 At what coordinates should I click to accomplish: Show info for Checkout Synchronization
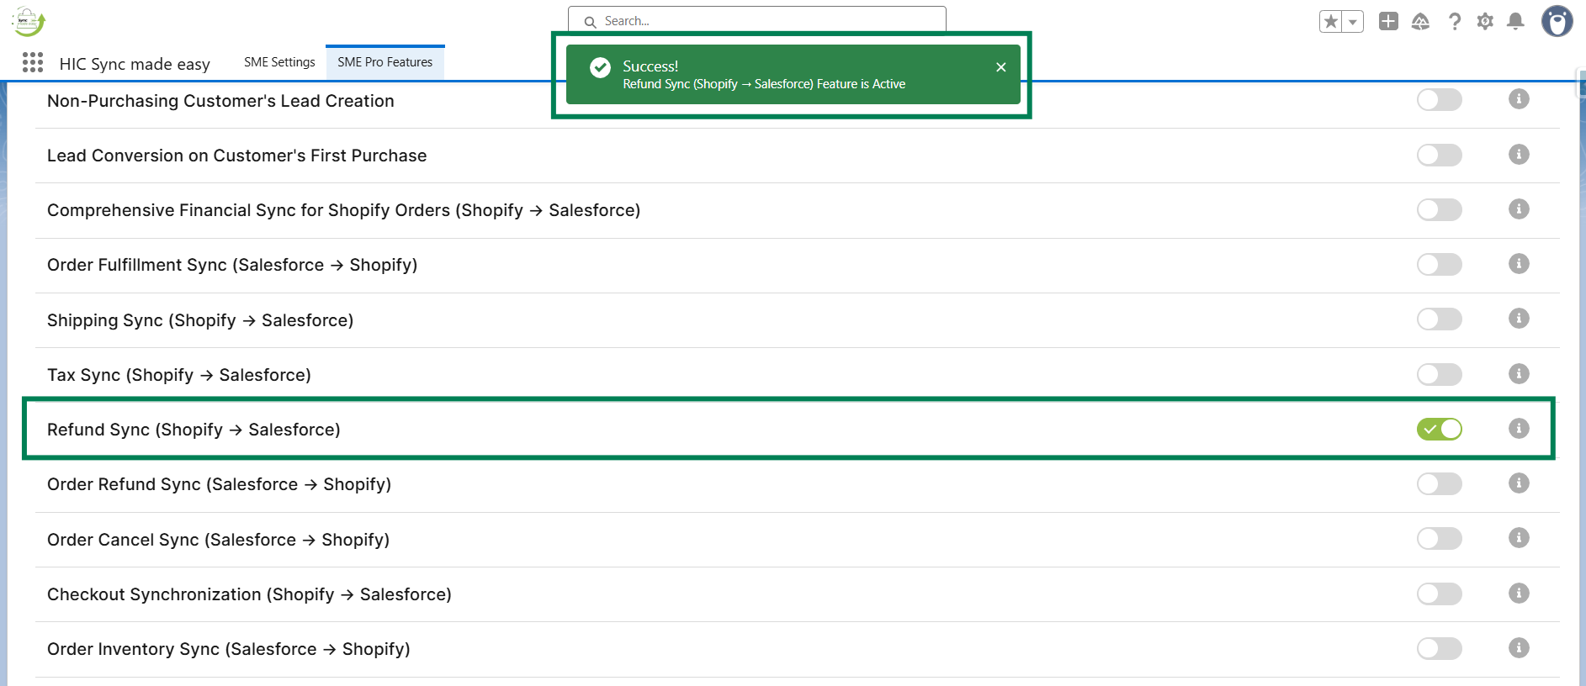point(1519,594)
